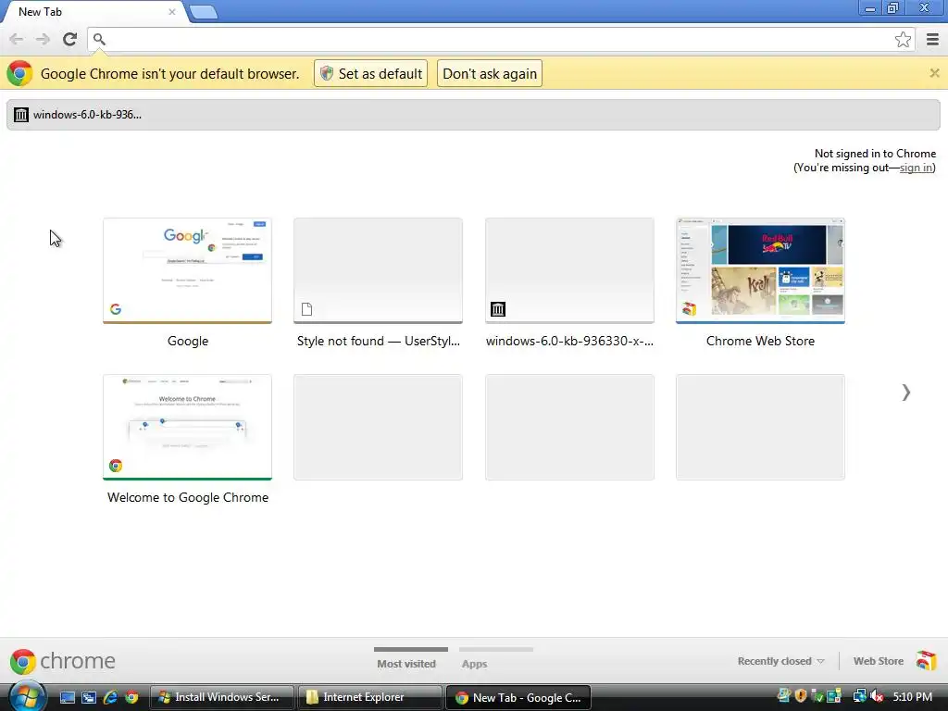The height and width of the screenshot is (711, 948).
Task: Click Switch between windows quick launch icon
Action: [88, 697]
